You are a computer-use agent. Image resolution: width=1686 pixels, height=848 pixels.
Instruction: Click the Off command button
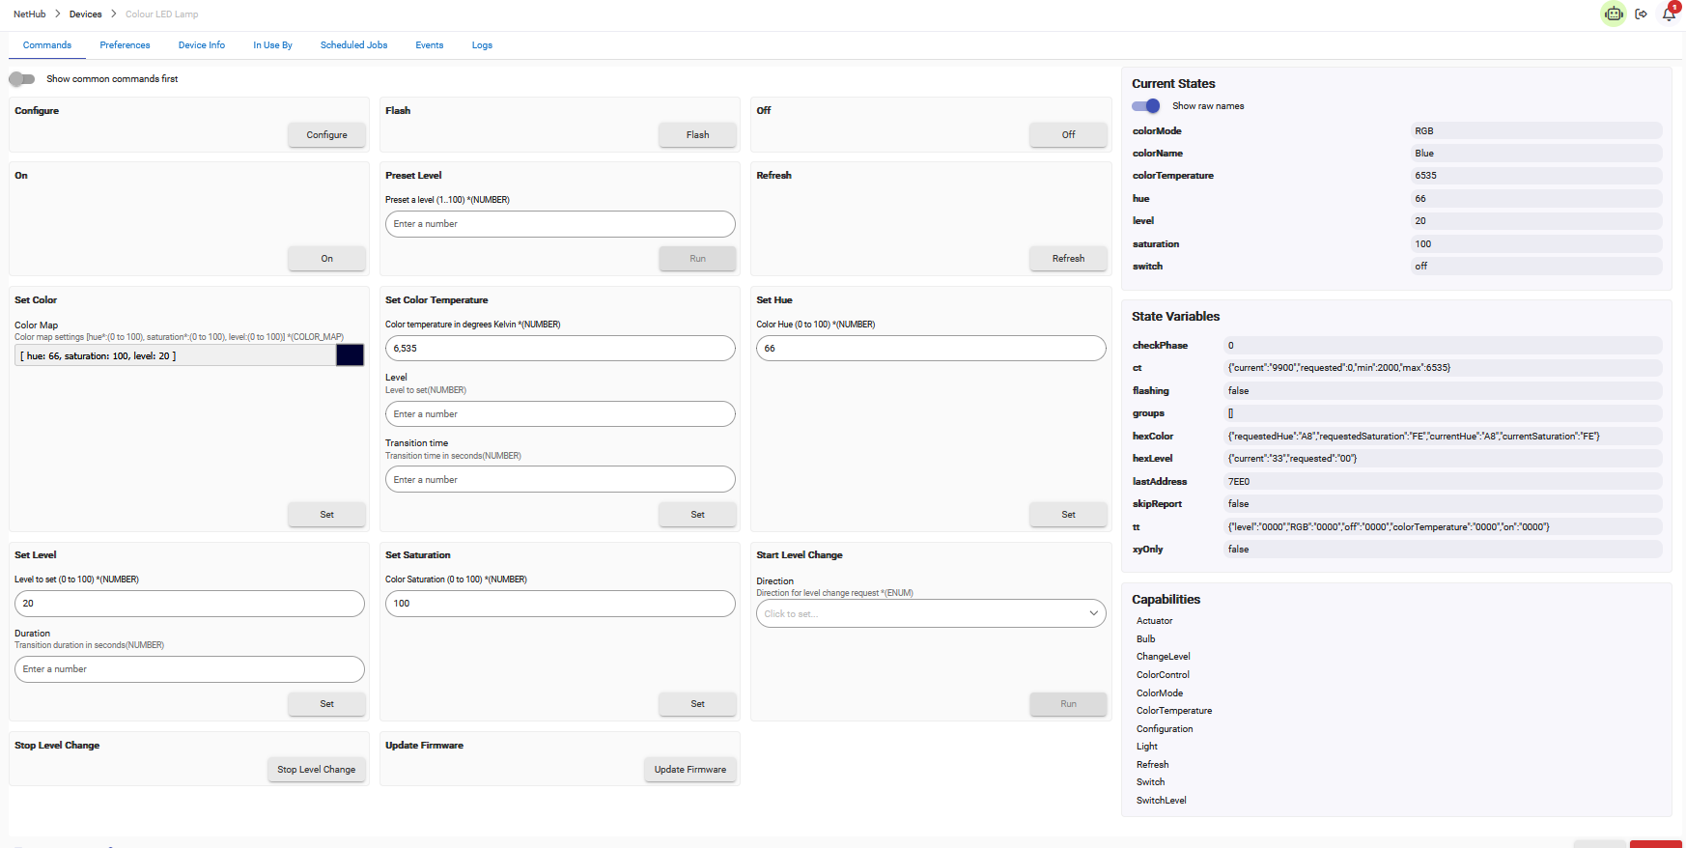click(1068, 135)
